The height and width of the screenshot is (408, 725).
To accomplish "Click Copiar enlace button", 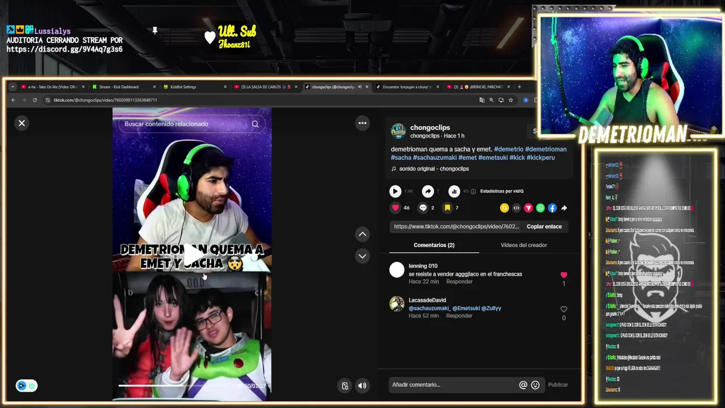I will [x=544, y=227].
